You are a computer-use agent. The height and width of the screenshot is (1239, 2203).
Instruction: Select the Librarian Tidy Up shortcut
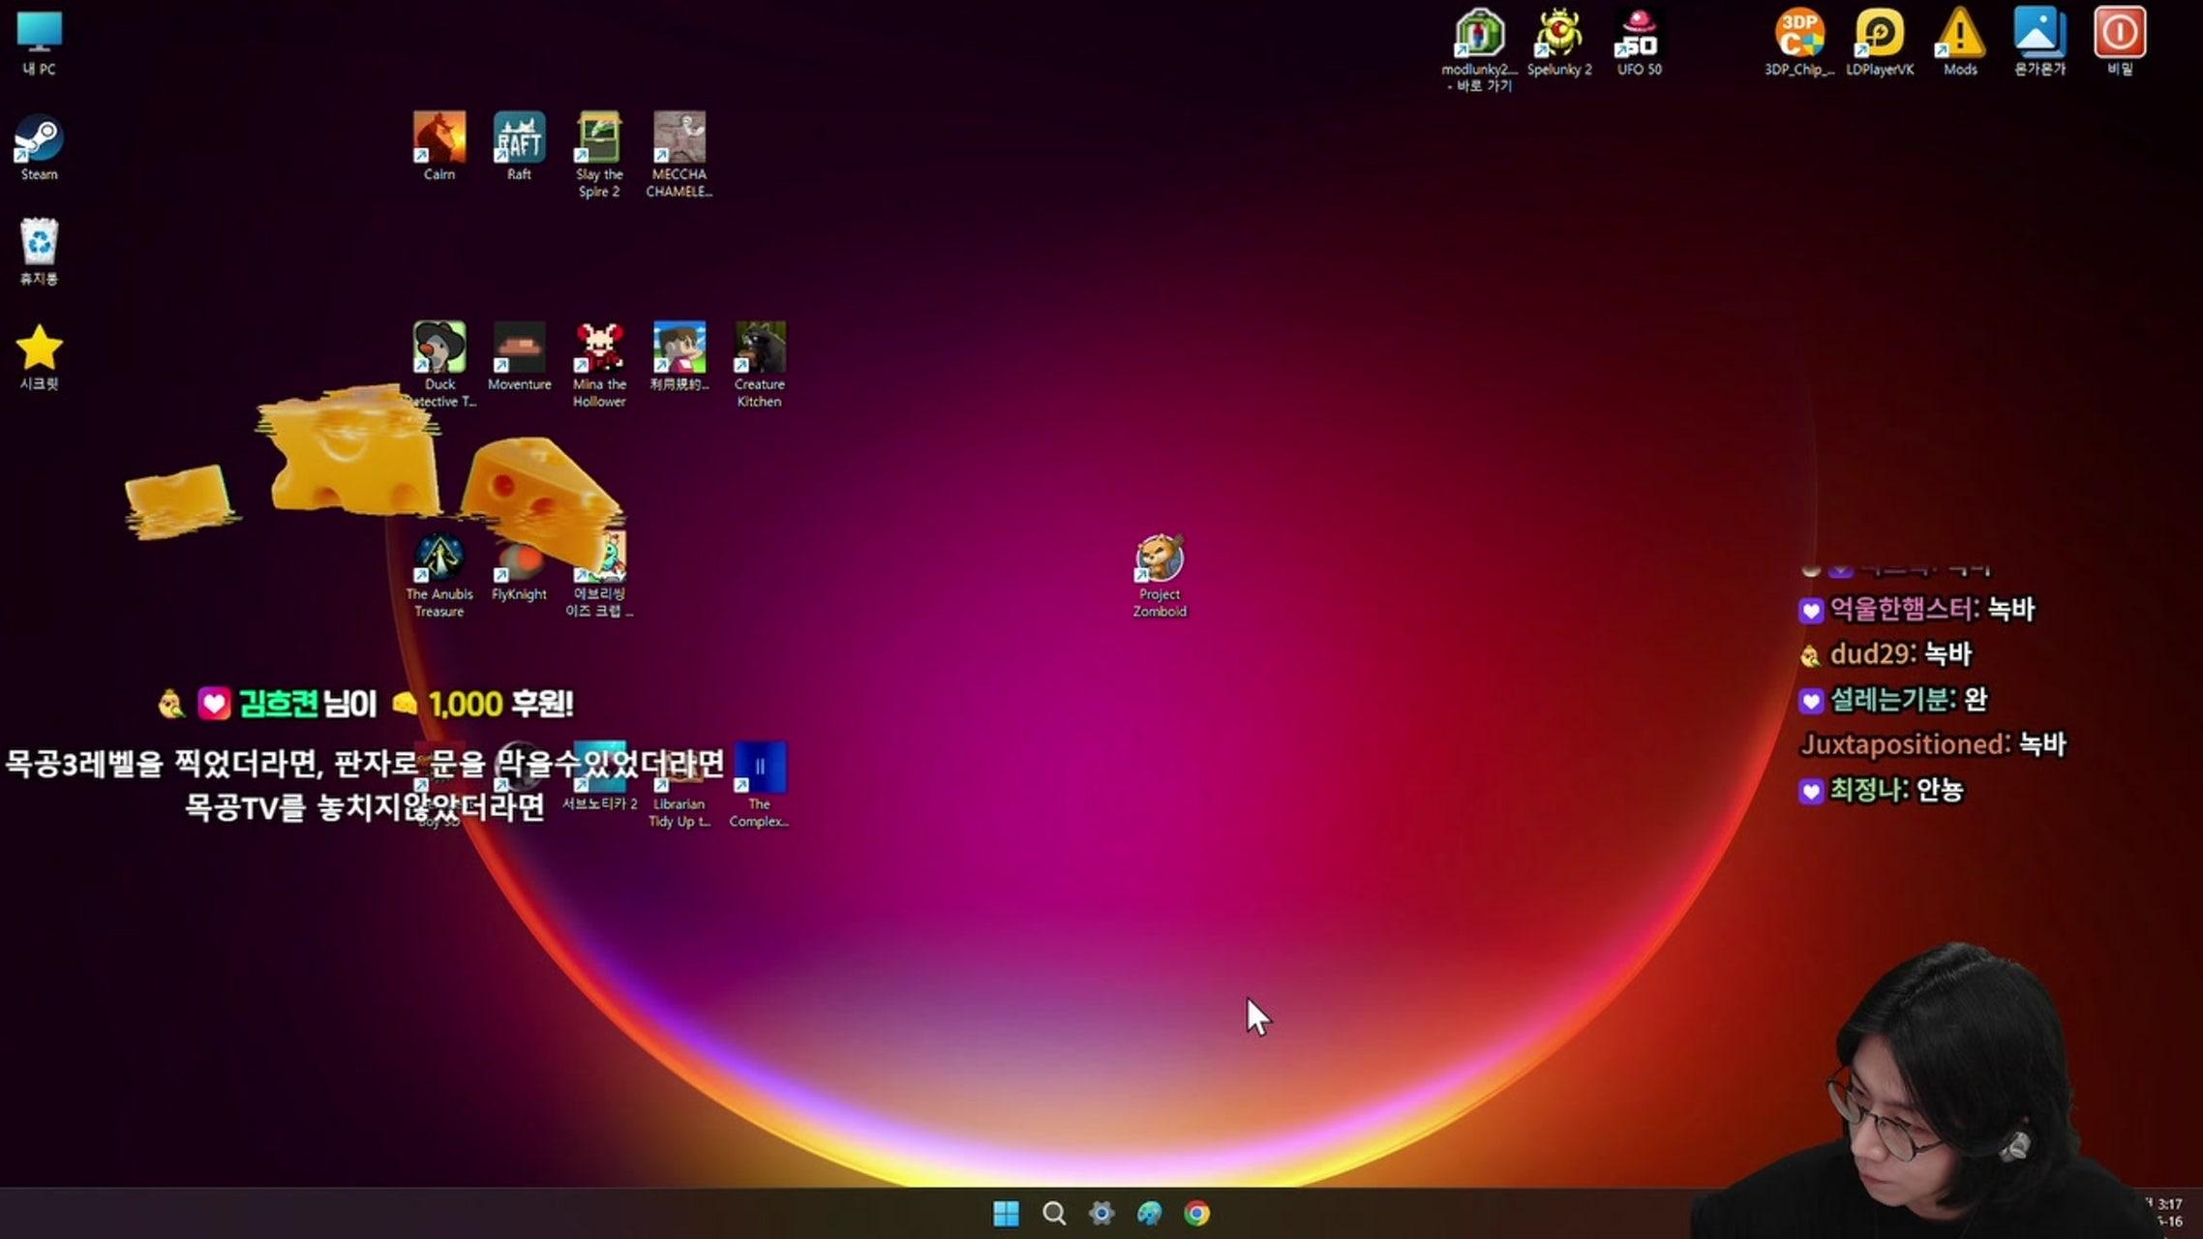(679, 785)
